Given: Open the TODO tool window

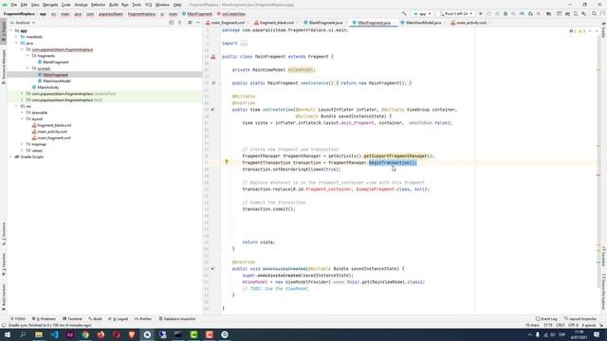Looking at the screenshot, I should 18,319.
